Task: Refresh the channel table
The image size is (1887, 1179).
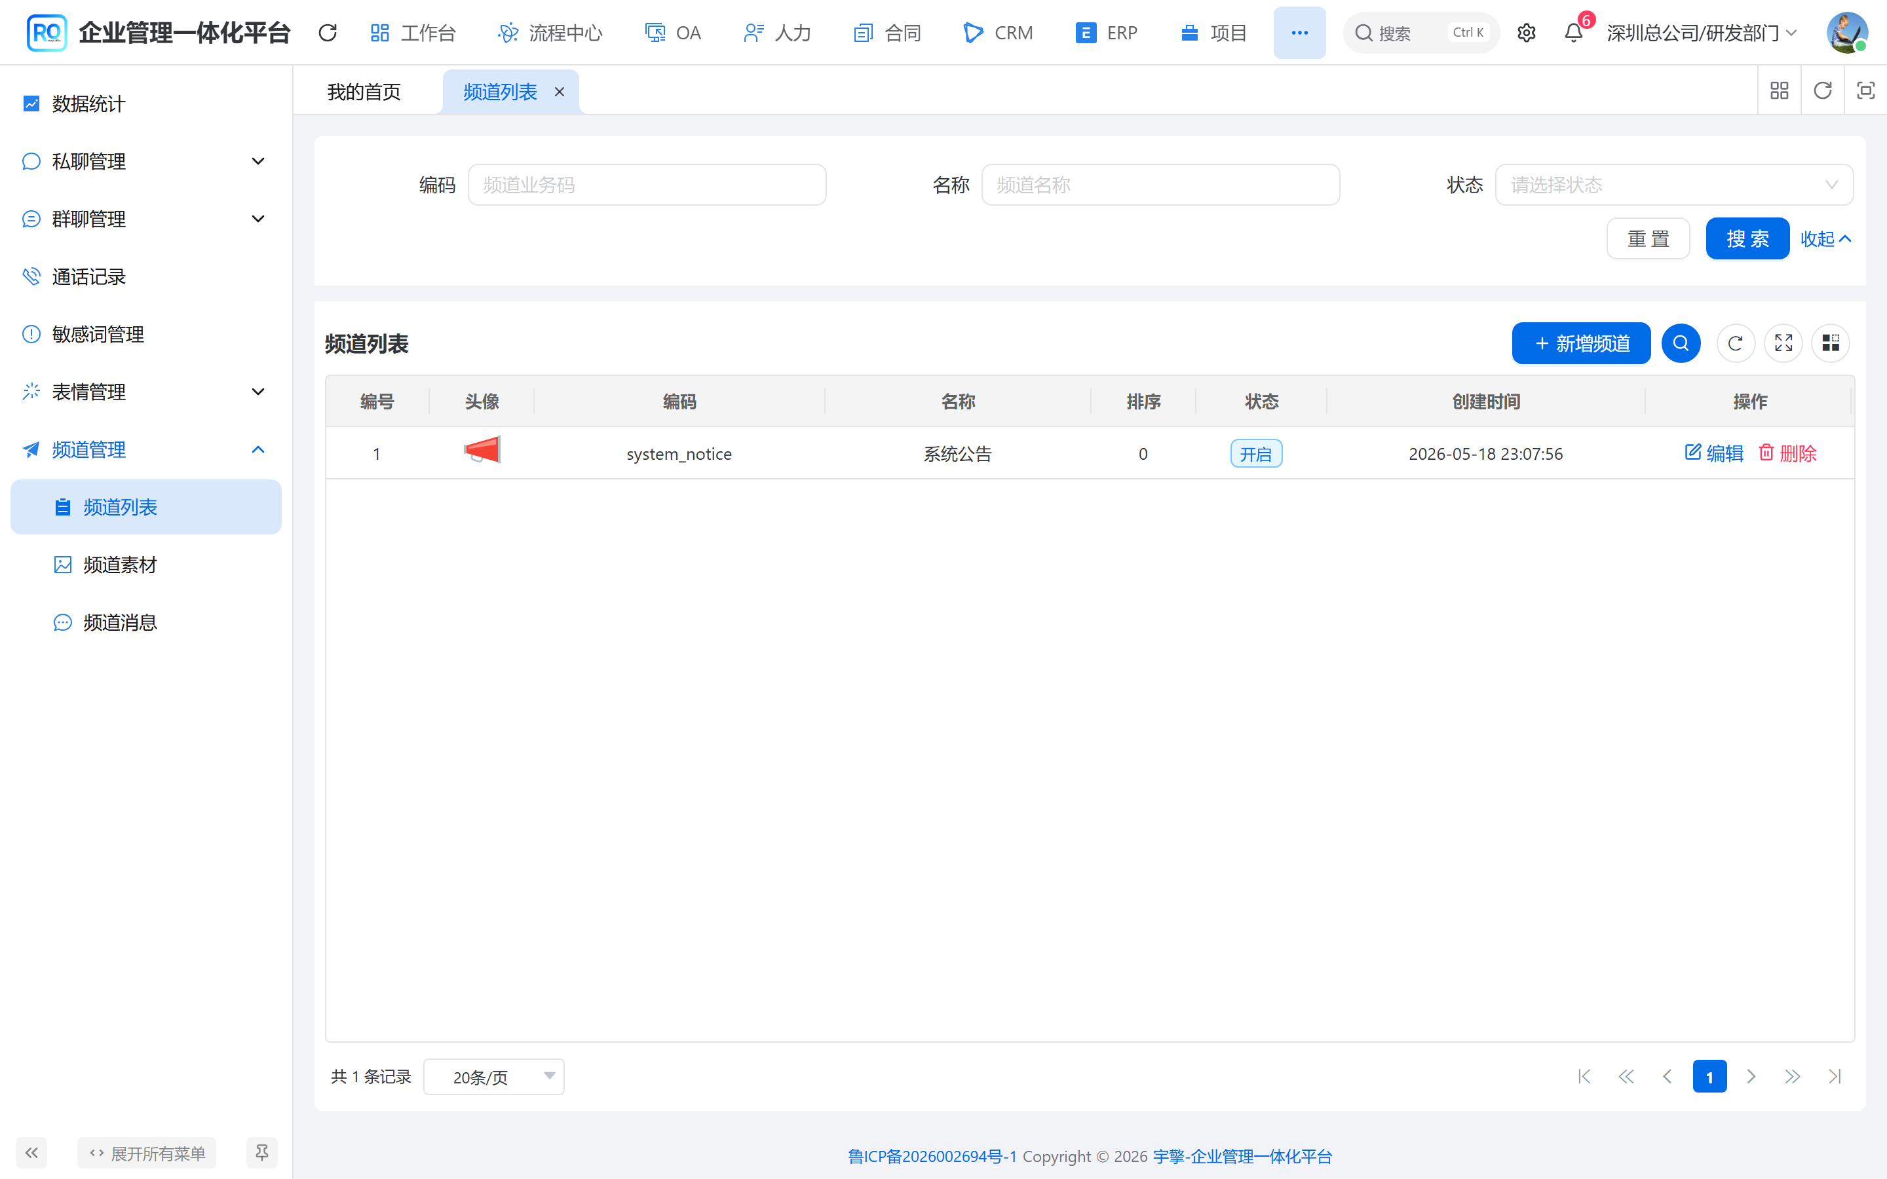Action: tap(1736, 343)
